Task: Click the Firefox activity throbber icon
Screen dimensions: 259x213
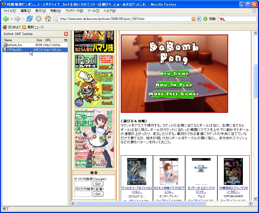Action: tap(254, 11)
